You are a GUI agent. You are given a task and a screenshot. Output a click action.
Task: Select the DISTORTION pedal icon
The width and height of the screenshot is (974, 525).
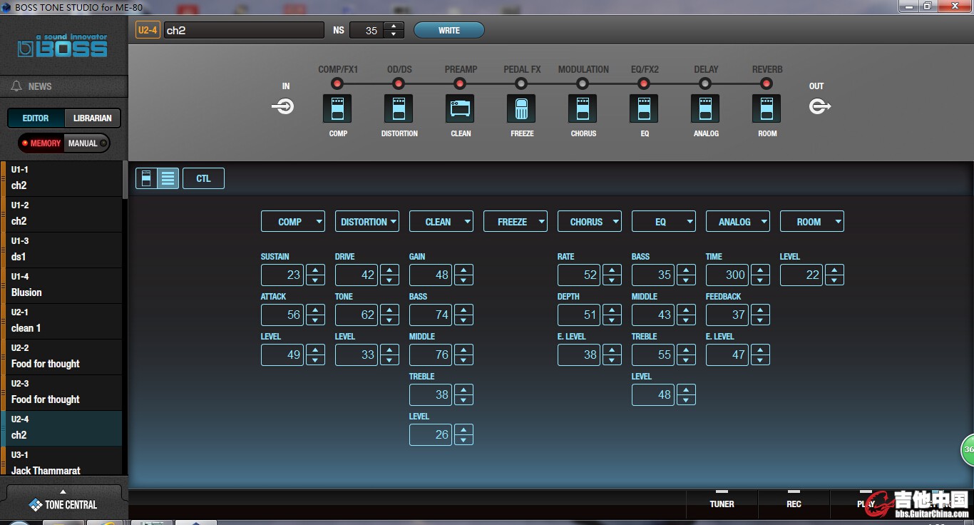[x=399, y=109]
